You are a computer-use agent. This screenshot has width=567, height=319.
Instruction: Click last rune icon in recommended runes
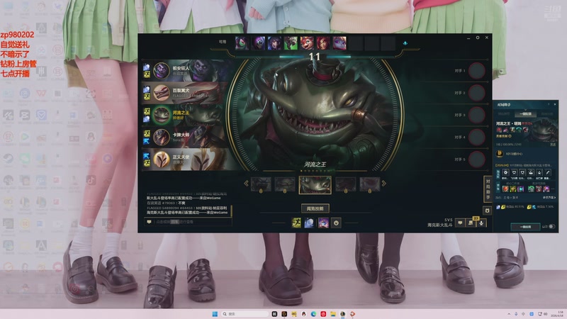tap(548, 172)
